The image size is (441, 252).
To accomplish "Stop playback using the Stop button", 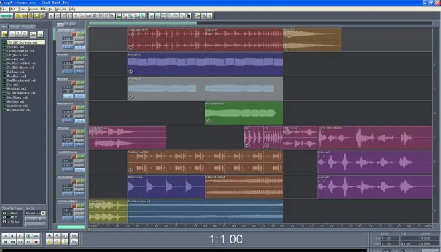I will click(5, 236).
